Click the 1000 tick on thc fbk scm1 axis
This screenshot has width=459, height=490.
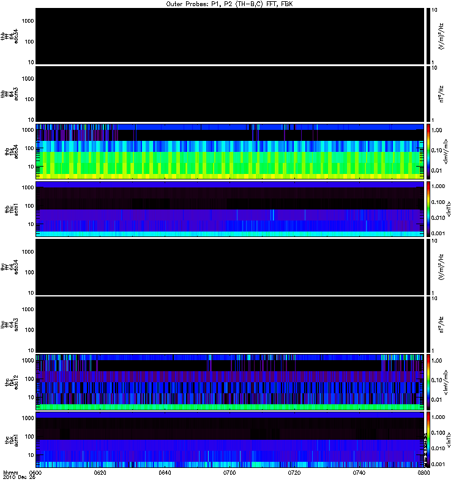pos(28,418)
